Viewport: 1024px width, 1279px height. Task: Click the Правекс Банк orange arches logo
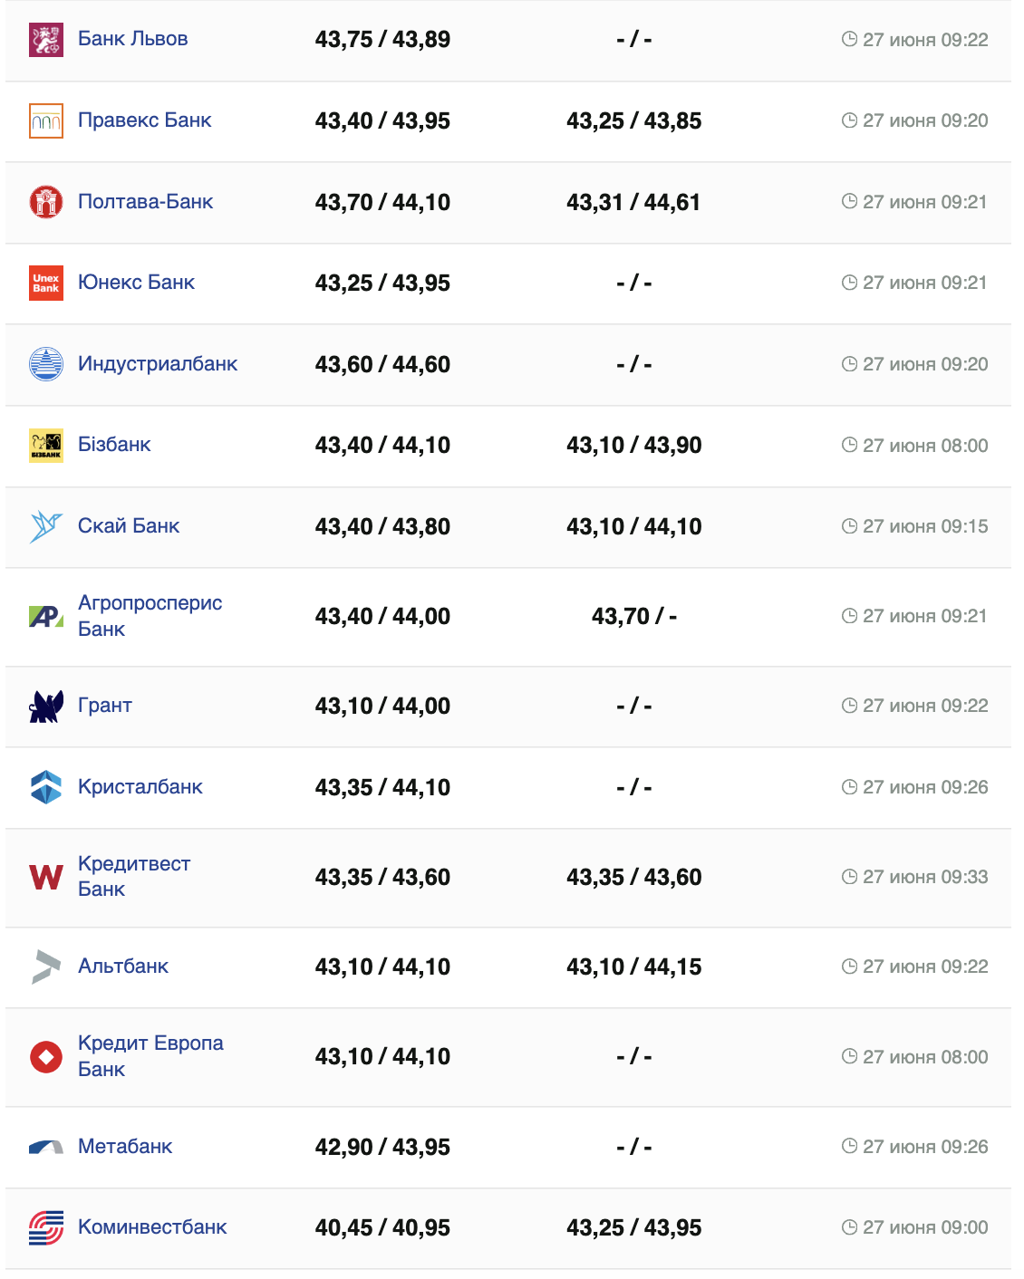tap(46, 121)
